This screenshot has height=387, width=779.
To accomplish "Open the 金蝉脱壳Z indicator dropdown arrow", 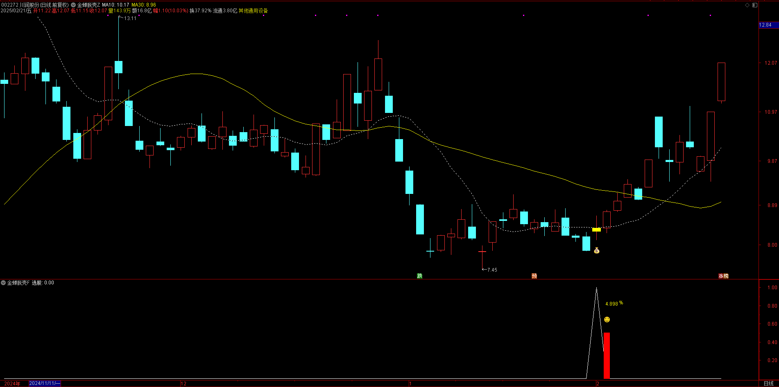I will (73, 5).
